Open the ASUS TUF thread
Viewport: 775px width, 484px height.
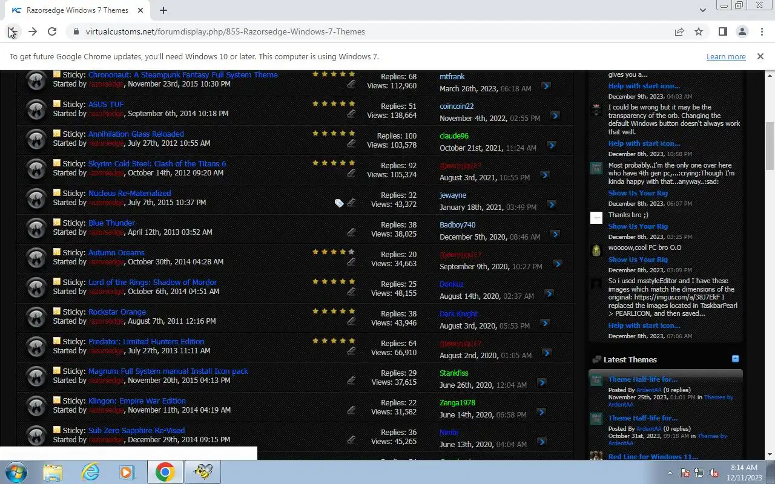(106, 104)
